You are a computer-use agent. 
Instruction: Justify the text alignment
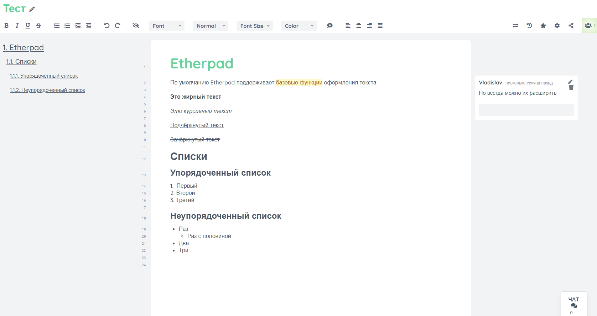point(380,26)
